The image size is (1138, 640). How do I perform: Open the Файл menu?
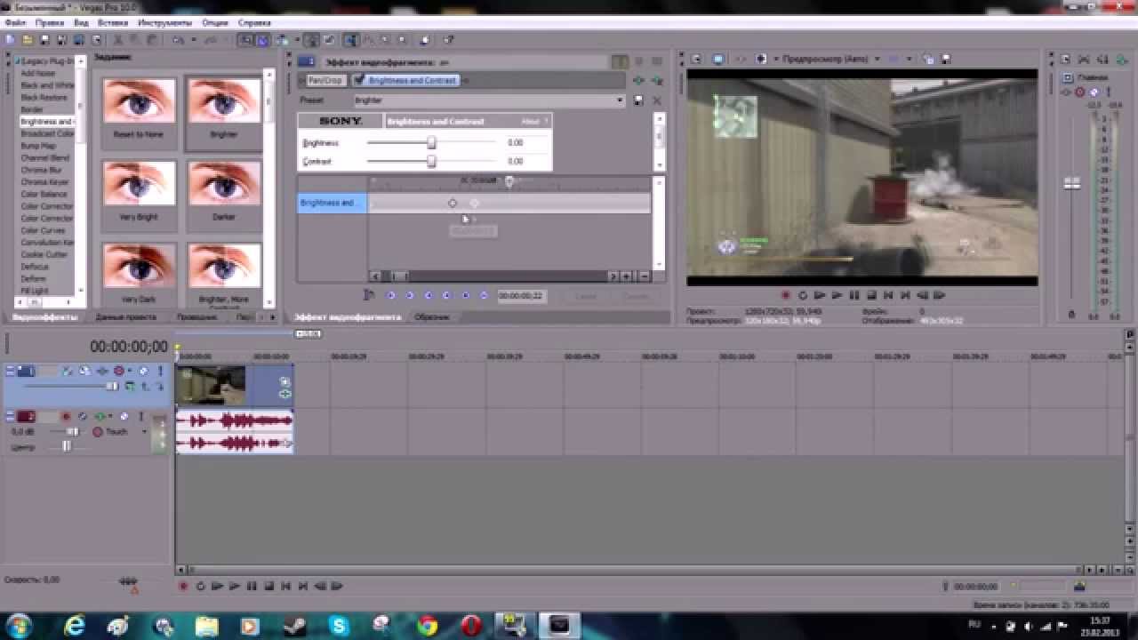point(14,22)
